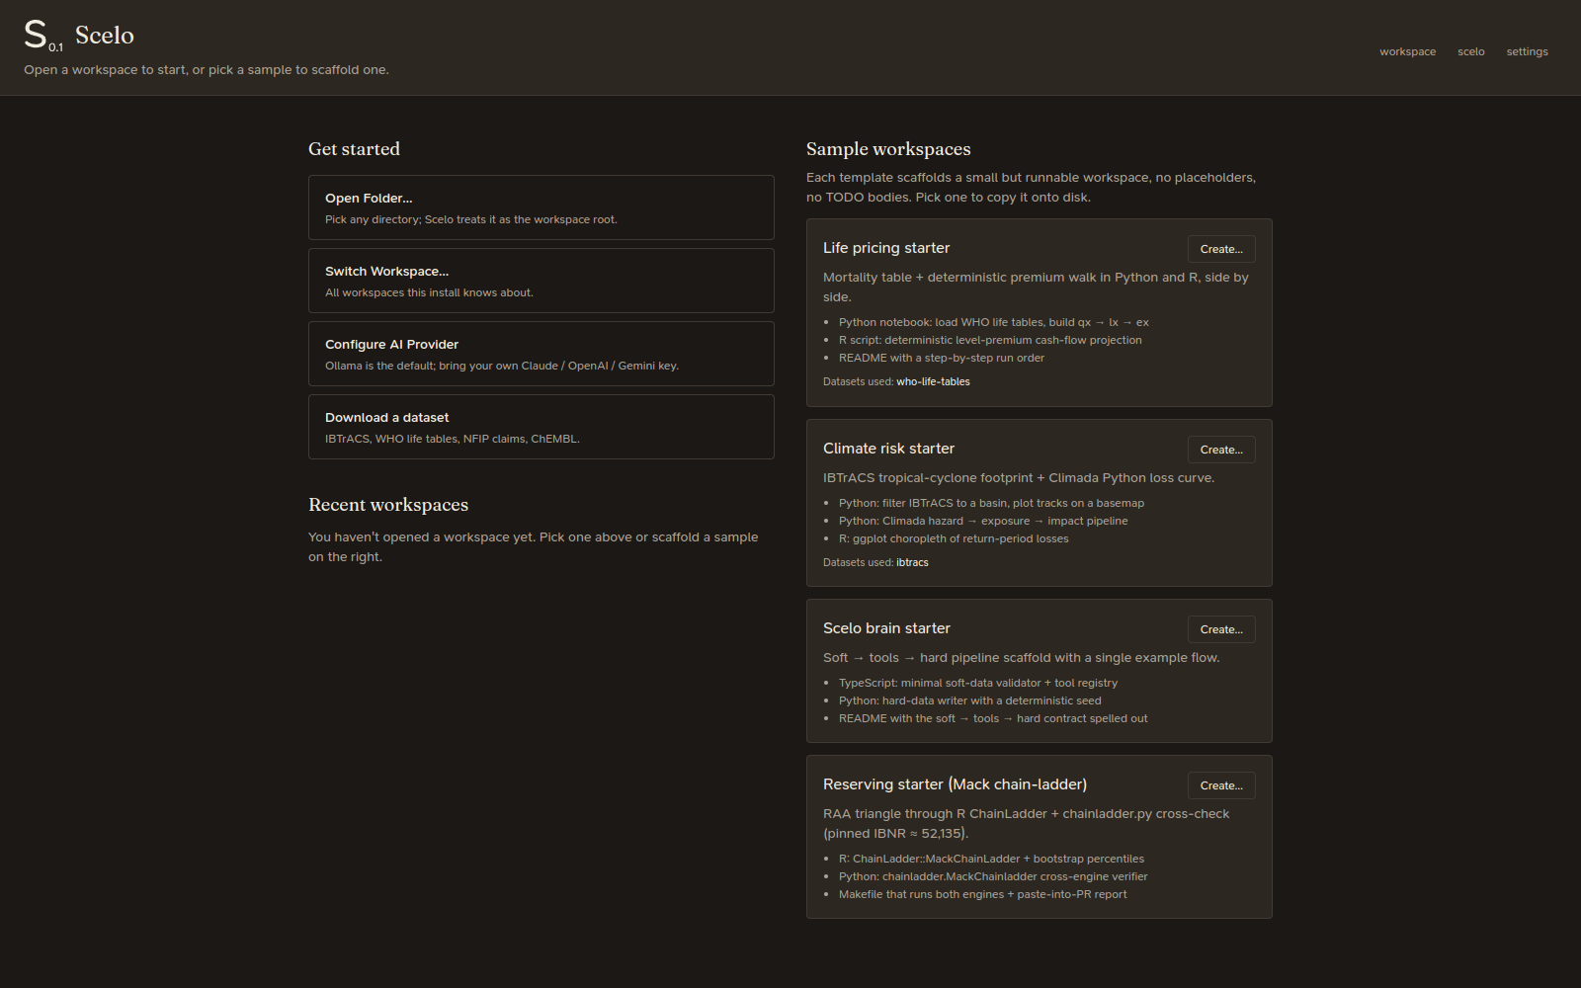This screenshot has height=988, width=1581.
Task: Click 'Python: chainladder.MackChainladder cross-engine verifier'
Action: [x=993, y=876]
